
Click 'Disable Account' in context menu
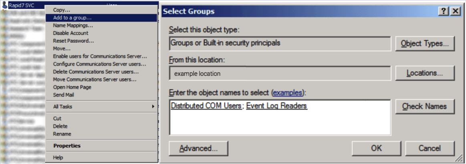[71, 33]
